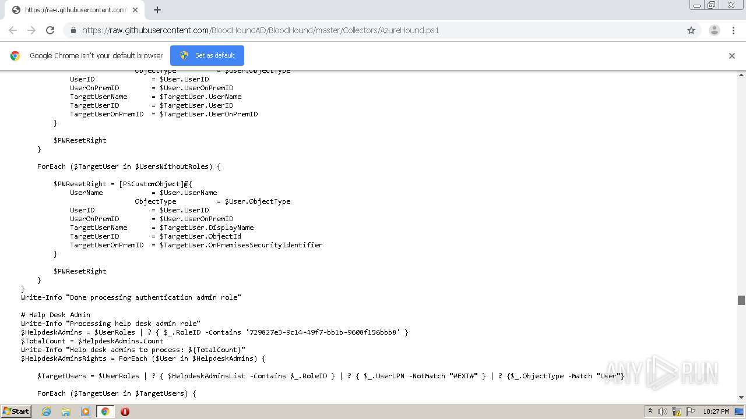Screen dimensions: 746x419
Task: Open the volume speaker tray icon
Action: click(x=663, y=411)
